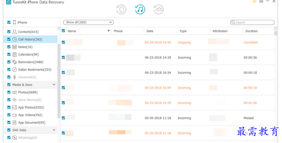Open App Videos(452) category
The height and width of the screenshot is (143, 282).
point(30,115)
